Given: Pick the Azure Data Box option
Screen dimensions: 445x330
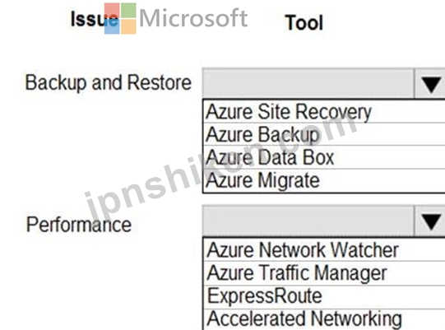Looking at the screenshot, I should (x=324, y=157).
